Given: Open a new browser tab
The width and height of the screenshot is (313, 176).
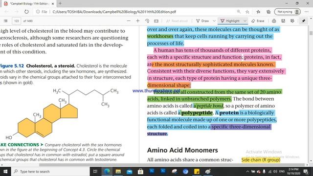Looking at the screenshot, I should coord(60,3).
